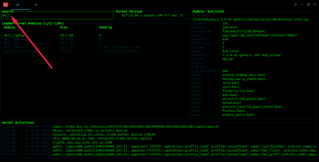The width and height of the screenshot is (319, 162).
Task: Click the terminal app icon
Action: [6, 4]
